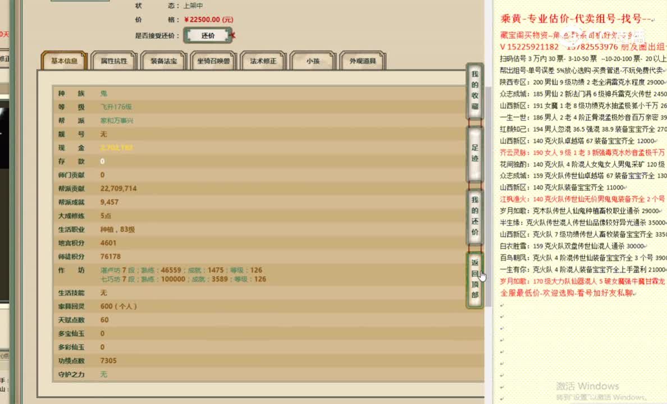This screenshot has height=404, width=667.
Task: Click the 岁月如歌 克木队传世人仙鬼 listing line
Action: 581,211
